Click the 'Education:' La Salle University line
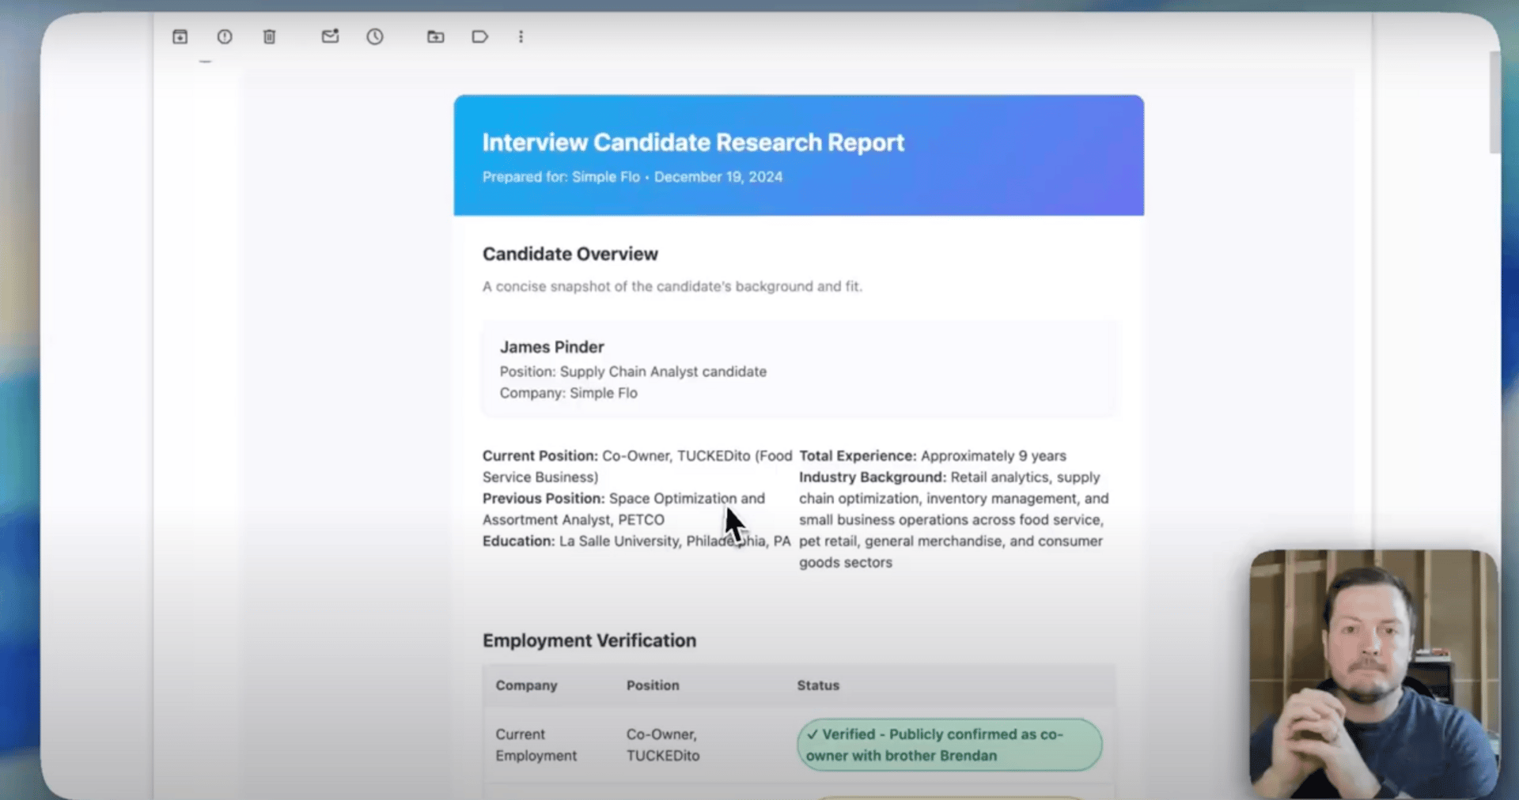The image size is (1519, 800). [x=637, y=542]
